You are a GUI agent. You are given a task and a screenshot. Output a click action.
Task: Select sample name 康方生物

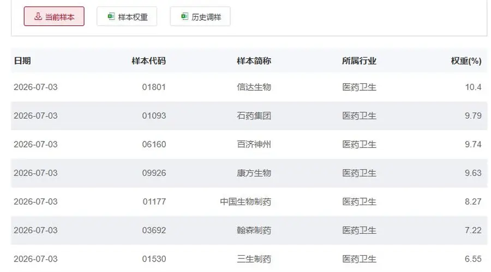pos(254,173)
